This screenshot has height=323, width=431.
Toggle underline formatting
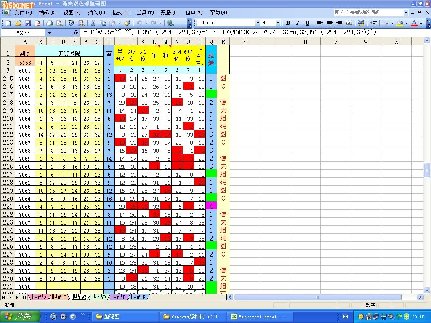pos(307,23)
